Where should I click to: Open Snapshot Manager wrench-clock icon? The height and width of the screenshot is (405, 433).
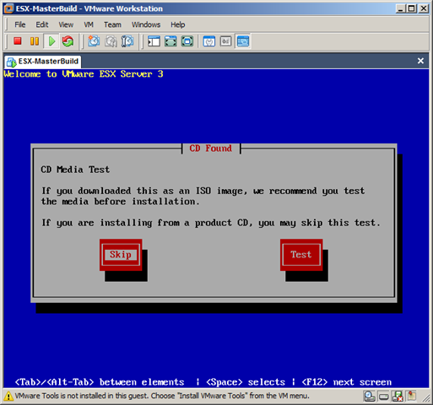127,41
